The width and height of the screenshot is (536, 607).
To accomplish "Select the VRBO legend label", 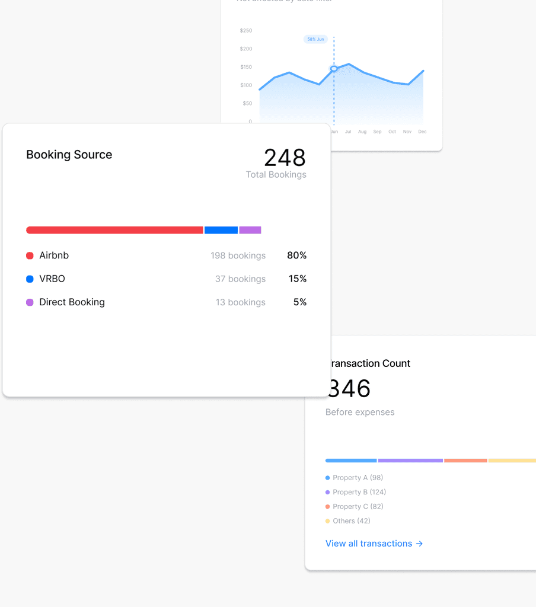I will pyautogui.click(x=52, y=279).
